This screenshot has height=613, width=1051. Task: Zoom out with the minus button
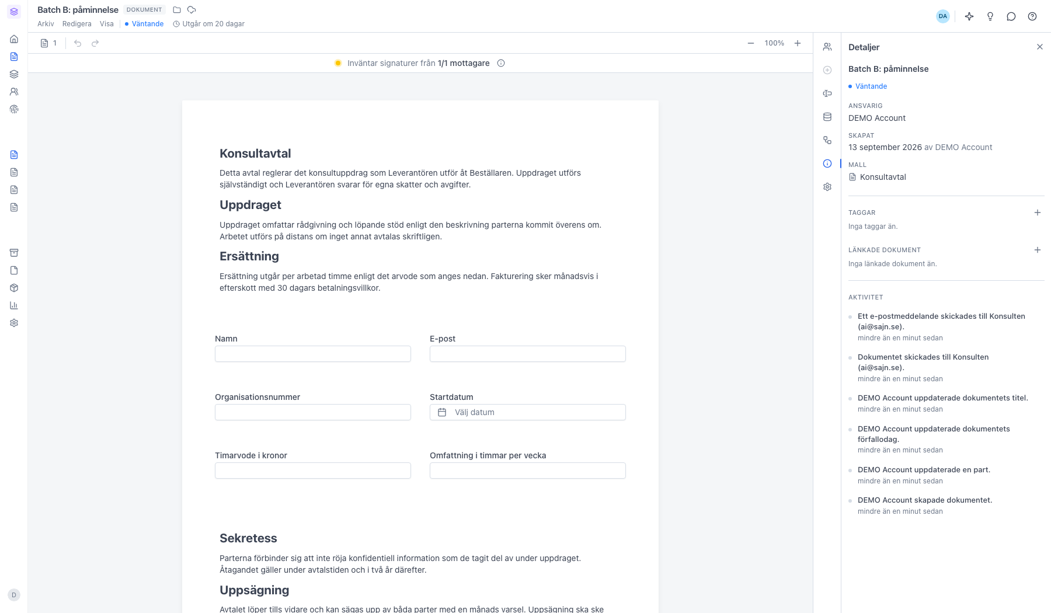pos(751,43)
